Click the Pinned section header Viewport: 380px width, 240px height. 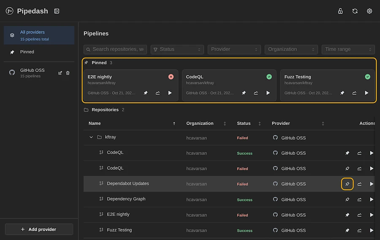pyautogui.click(x=99, y=63)
